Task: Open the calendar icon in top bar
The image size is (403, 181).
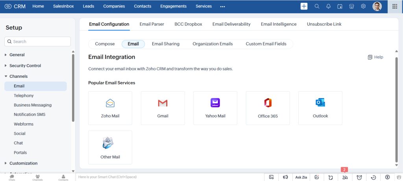Action: 340,6
